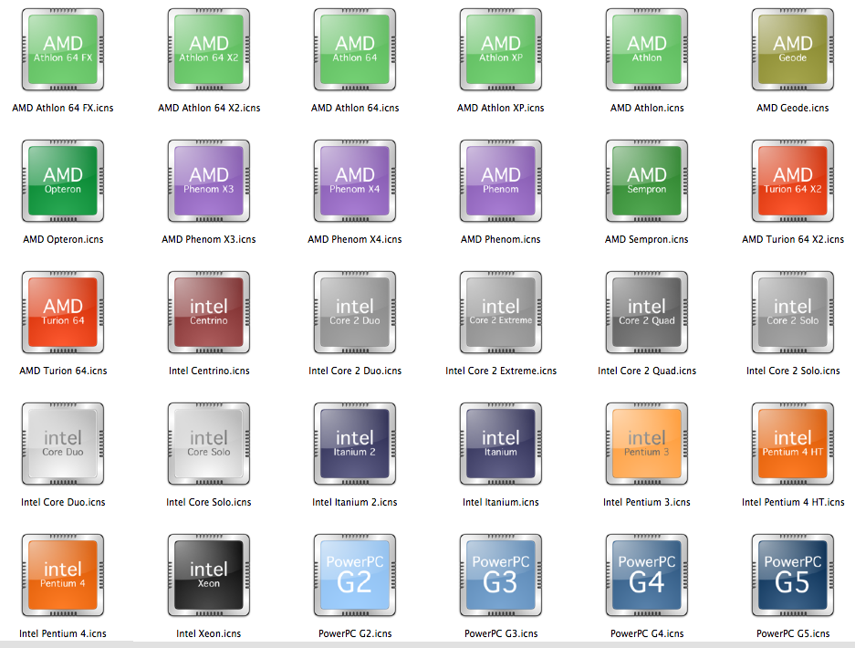
Task: Click the 'AMD Athlon 64 FX.icns' filename
Action: click(x=63, y=108)
